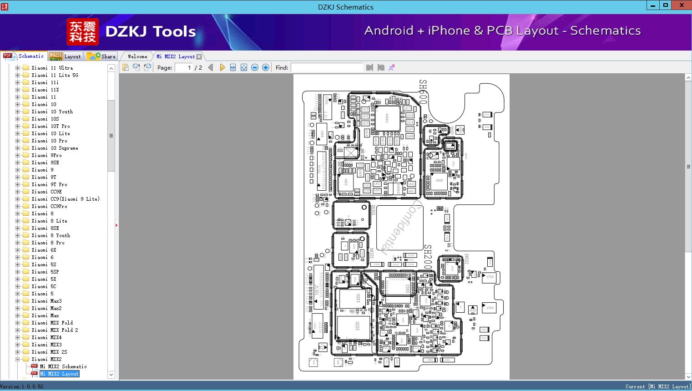Click the 'Version:1.0.0.52' status text

(22, 386)
